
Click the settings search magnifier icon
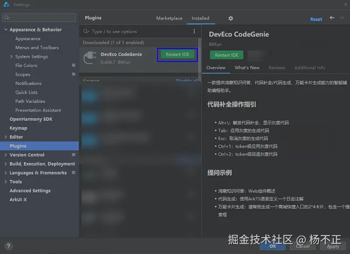(x=7, y=17)
